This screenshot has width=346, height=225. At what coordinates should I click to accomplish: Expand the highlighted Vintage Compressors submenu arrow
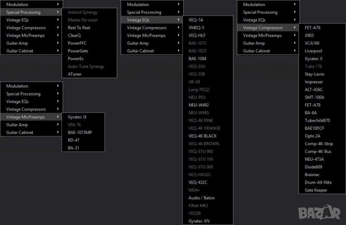[x=295, y=28]
